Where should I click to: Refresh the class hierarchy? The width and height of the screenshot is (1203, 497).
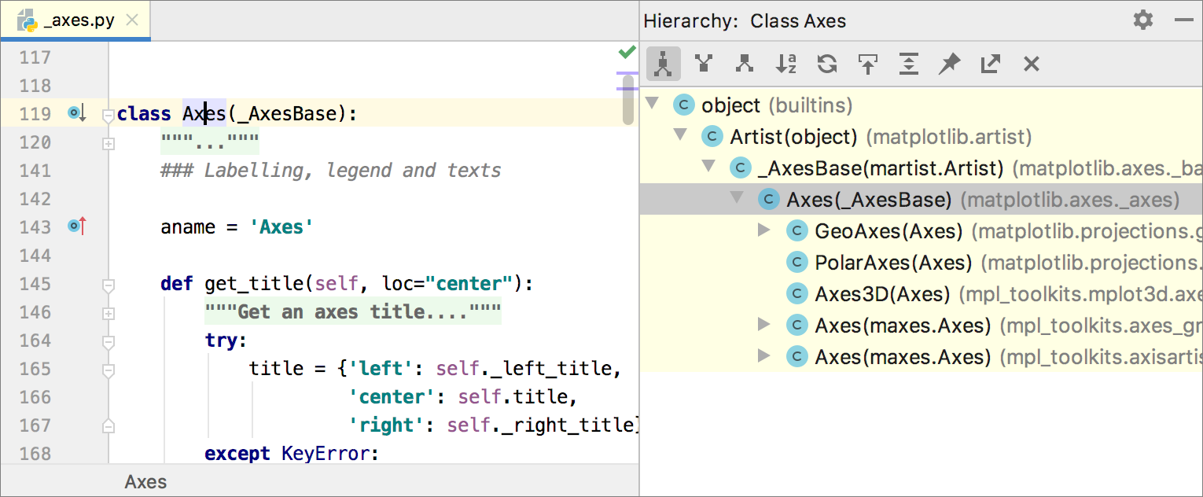(826, 63)
